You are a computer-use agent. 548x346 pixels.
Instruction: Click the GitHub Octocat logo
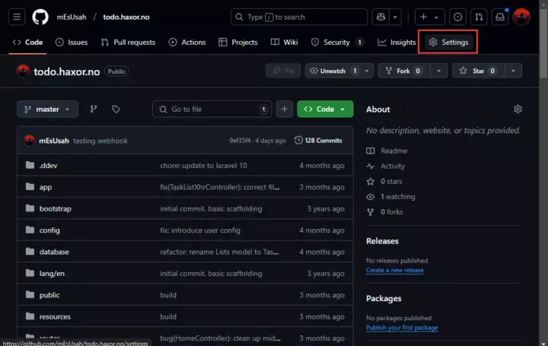[x=40, y=17]
